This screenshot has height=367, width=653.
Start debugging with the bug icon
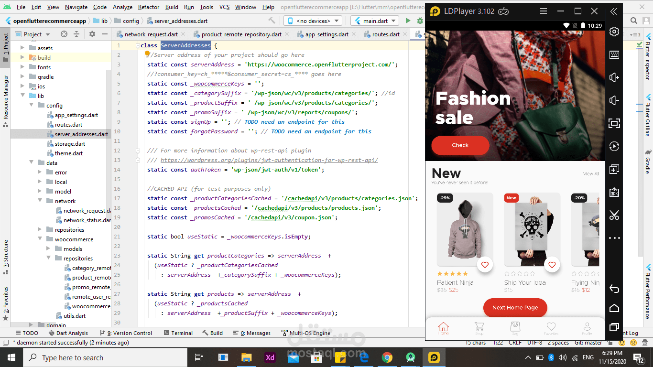(420, 21)
